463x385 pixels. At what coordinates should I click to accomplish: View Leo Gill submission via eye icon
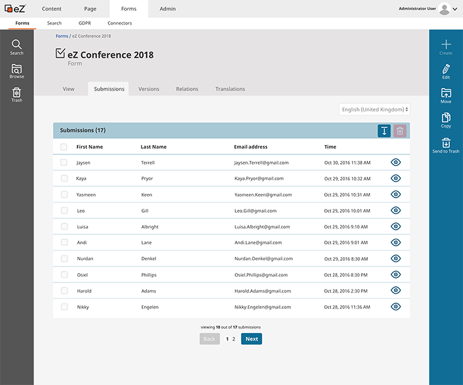pyautogui.click(x=395, y=210)
